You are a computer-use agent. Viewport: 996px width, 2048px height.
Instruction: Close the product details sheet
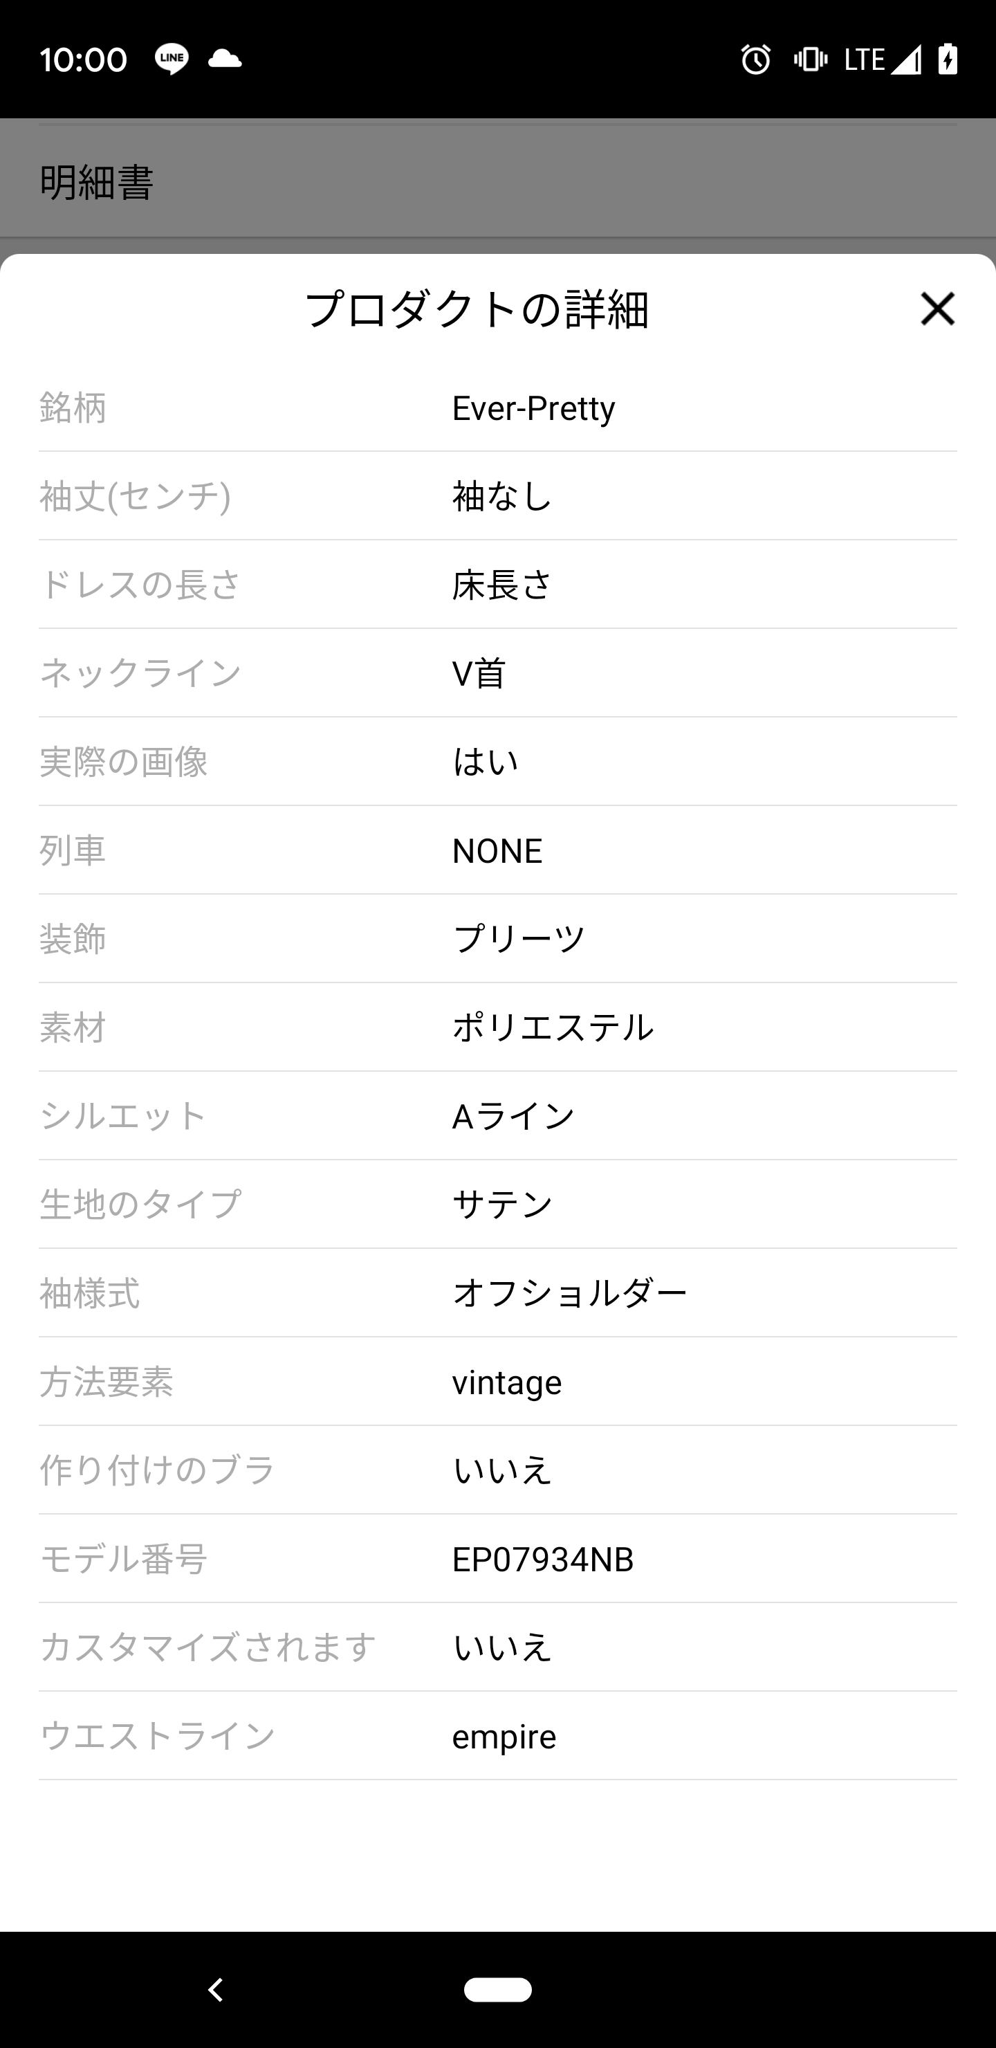click(x=937, y=309)
